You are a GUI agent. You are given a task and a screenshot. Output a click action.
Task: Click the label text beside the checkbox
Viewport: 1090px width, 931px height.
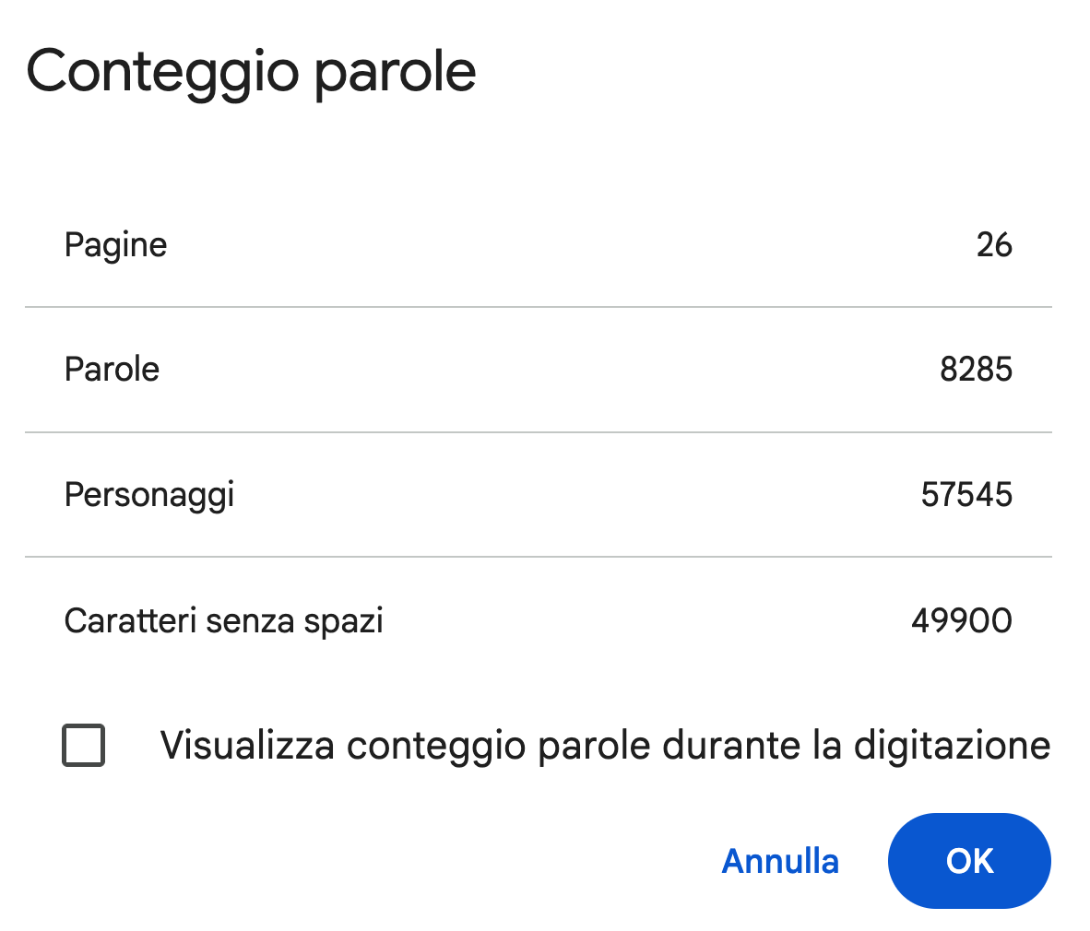click(x=605, y=745)
